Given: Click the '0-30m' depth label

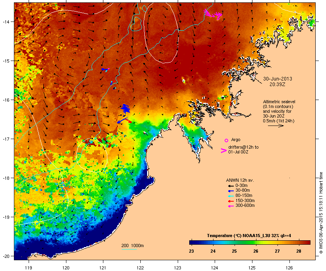Looking at the screenshot, I should [241, 186].
